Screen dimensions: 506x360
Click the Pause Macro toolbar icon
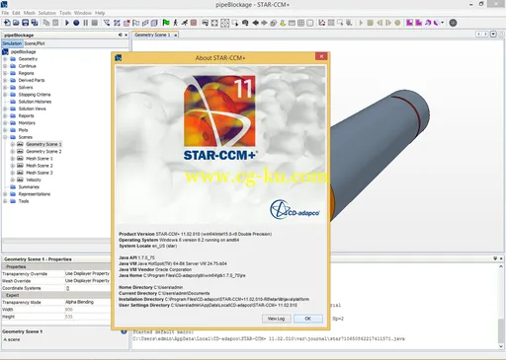coord(86,23)
